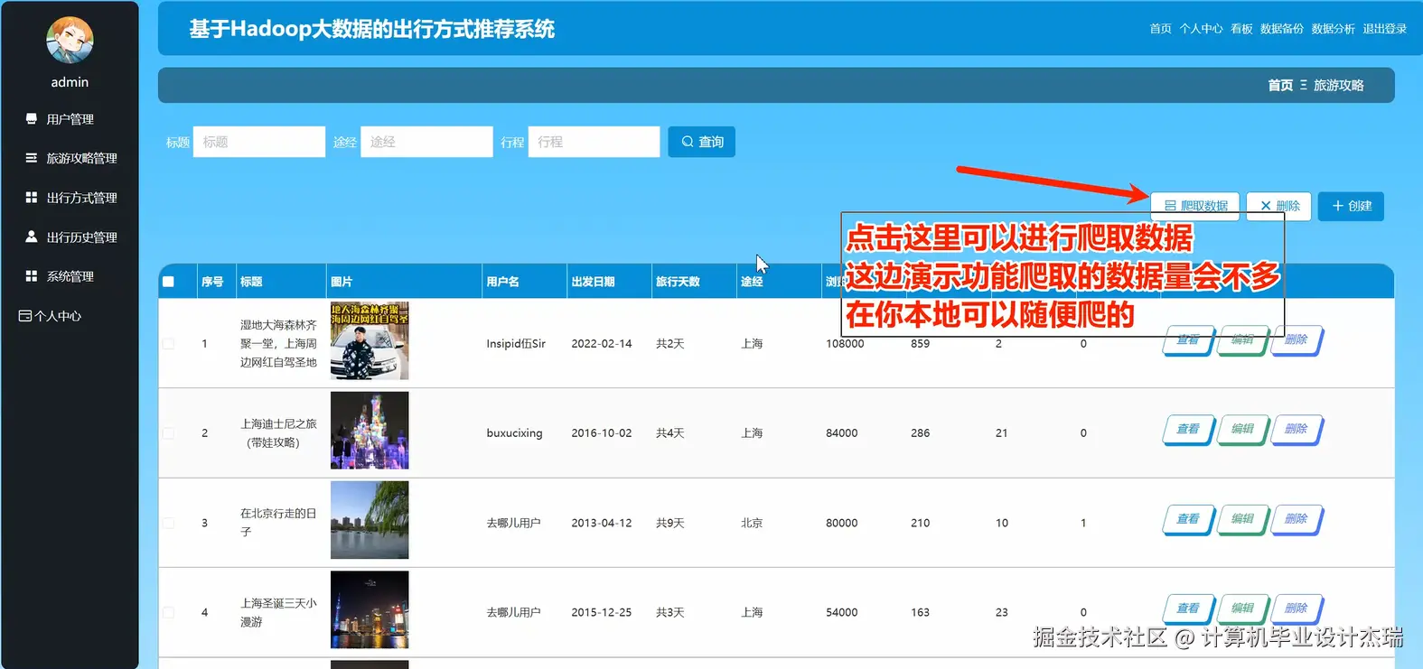The image size is (1423, 669).
Task: Click 删除 for 上海迪士尼之旅 row
Action: [x=1297, y=430]
